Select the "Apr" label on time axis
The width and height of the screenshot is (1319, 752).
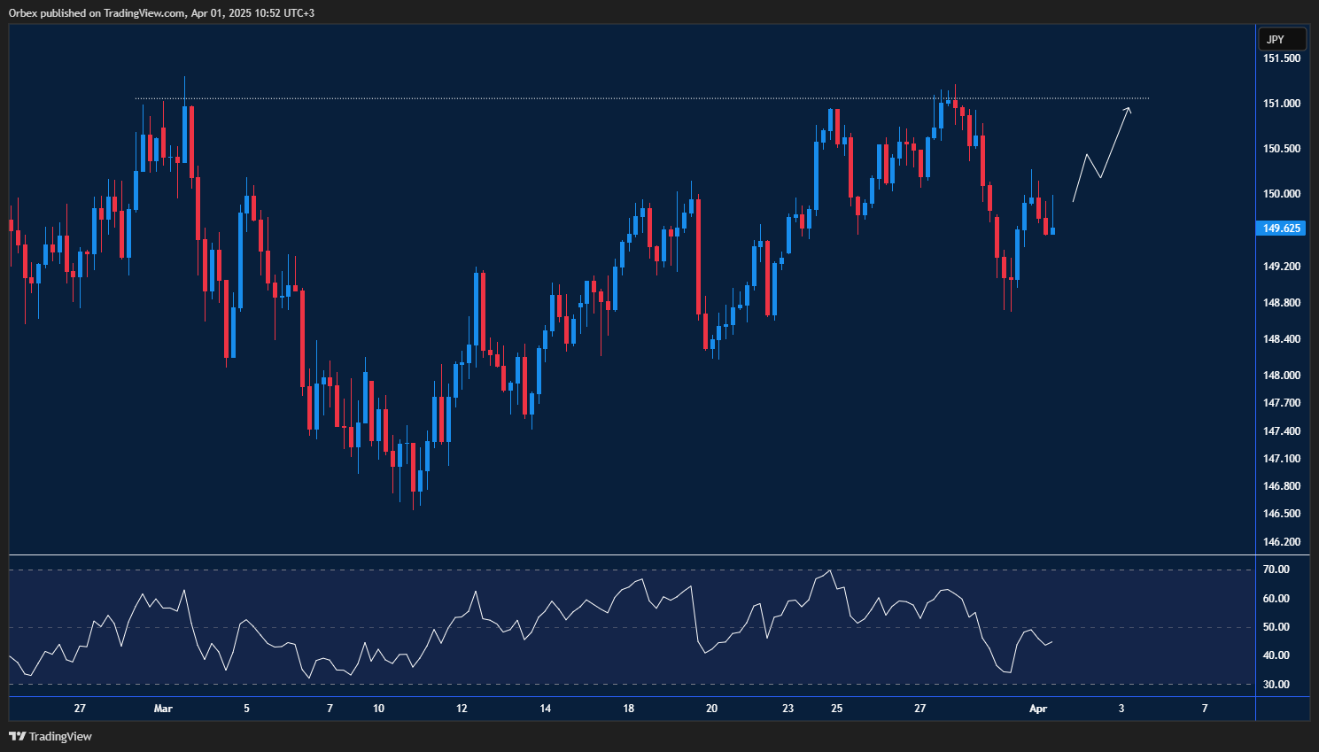1038,709
